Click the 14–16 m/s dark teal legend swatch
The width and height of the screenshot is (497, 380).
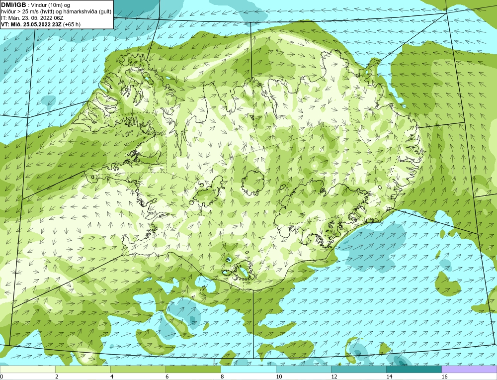click(x=414, y=369)
